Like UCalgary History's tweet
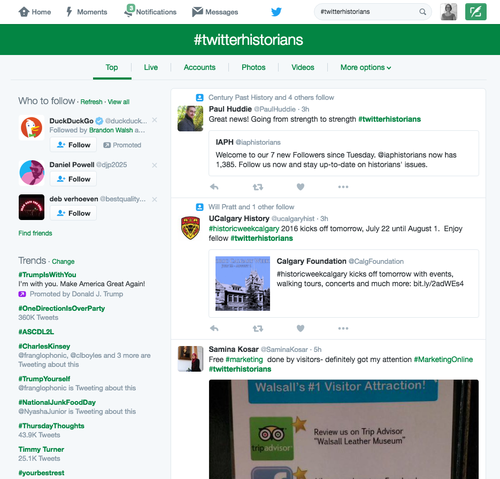 pos(301,328)
